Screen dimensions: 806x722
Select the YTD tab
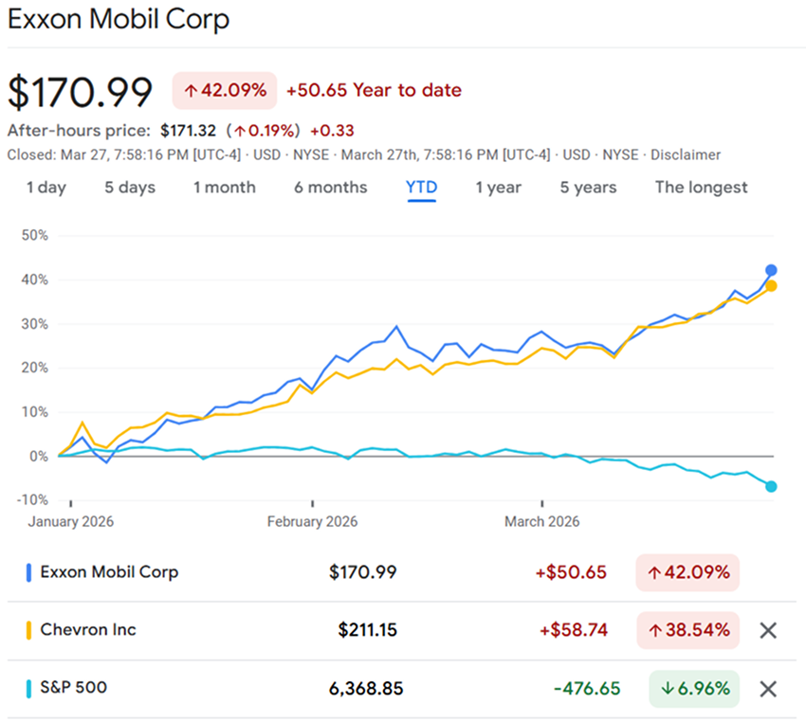point(421,188)
